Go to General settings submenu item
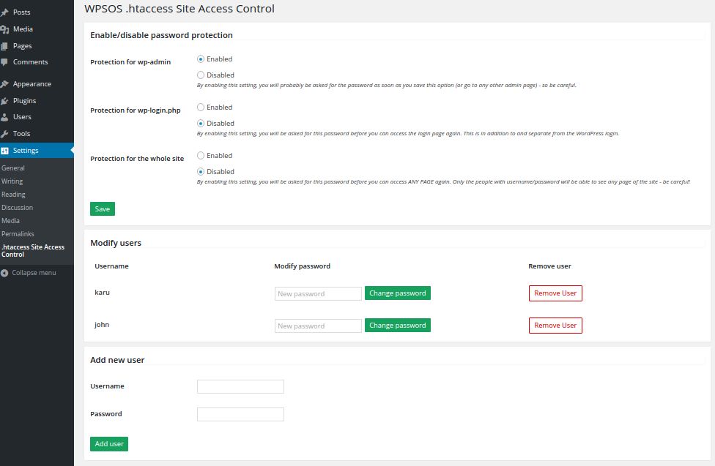715x466 pixels. [x=13, y=168]
